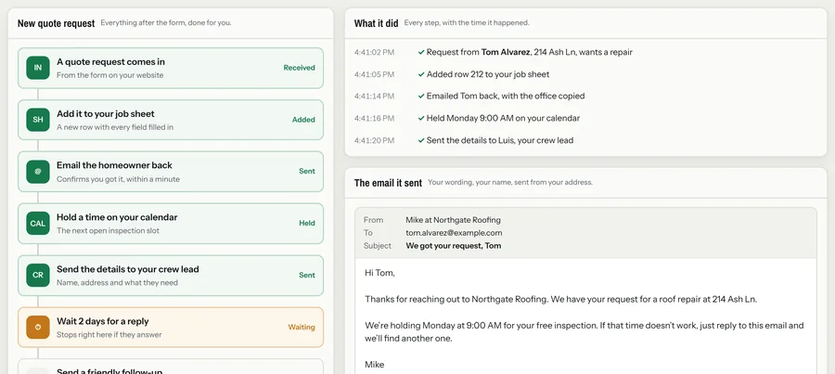
Task: Click the @ email homeowner step icon
Action: click(38, 172)
